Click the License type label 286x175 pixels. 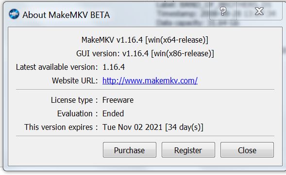(x=74, y=100)
